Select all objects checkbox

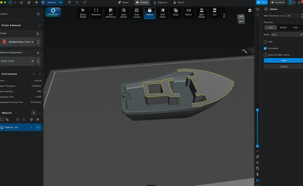(x=2, y=119)
